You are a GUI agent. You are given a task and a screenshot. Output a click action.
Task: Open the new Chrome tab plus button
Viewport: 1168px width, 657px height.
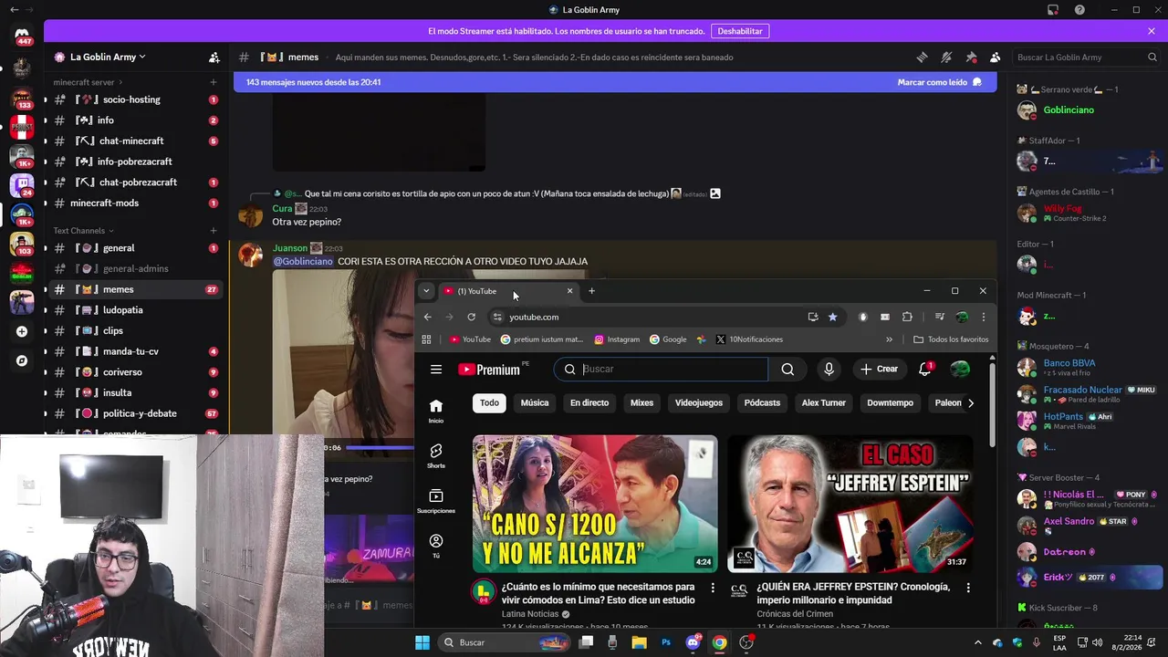click(591, 291)
